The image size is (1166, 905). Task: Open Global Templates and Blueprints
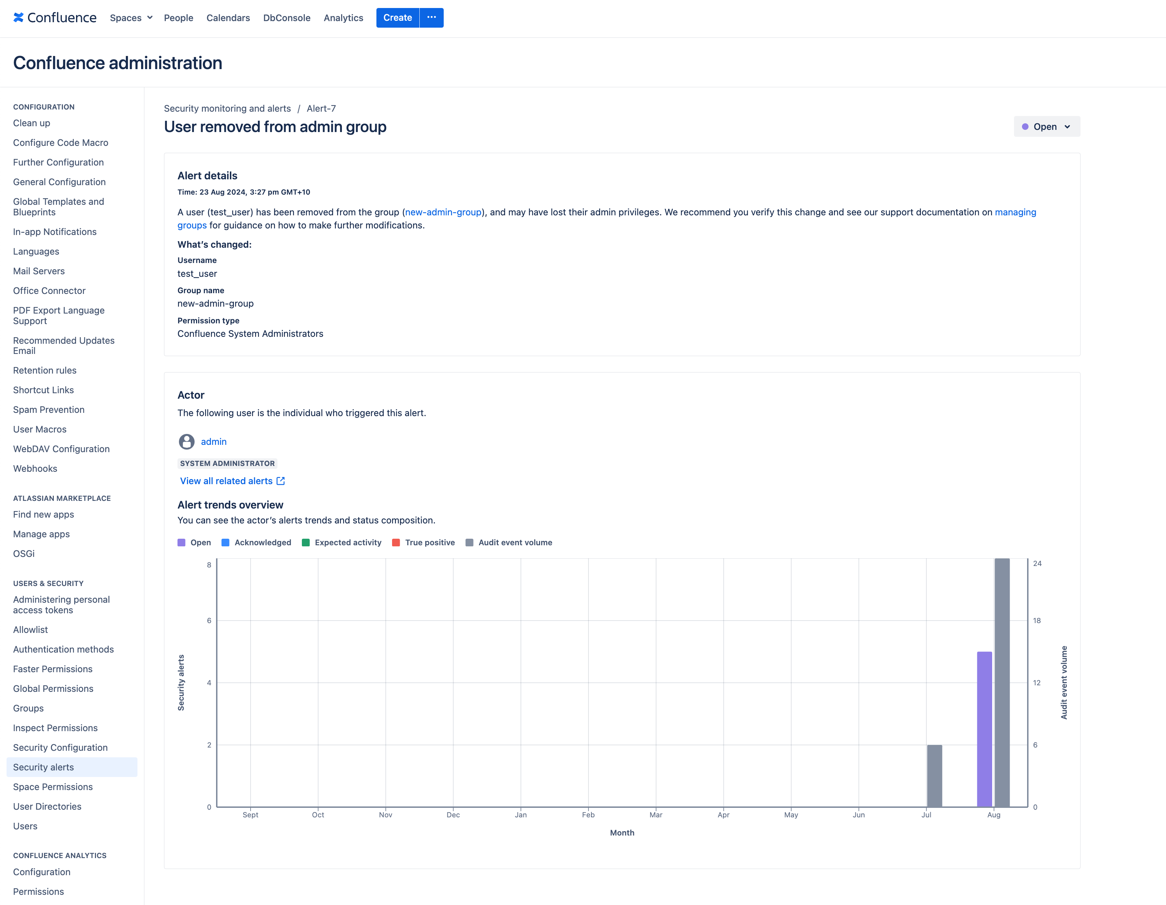pyautogui.click(x=59, y=207)
